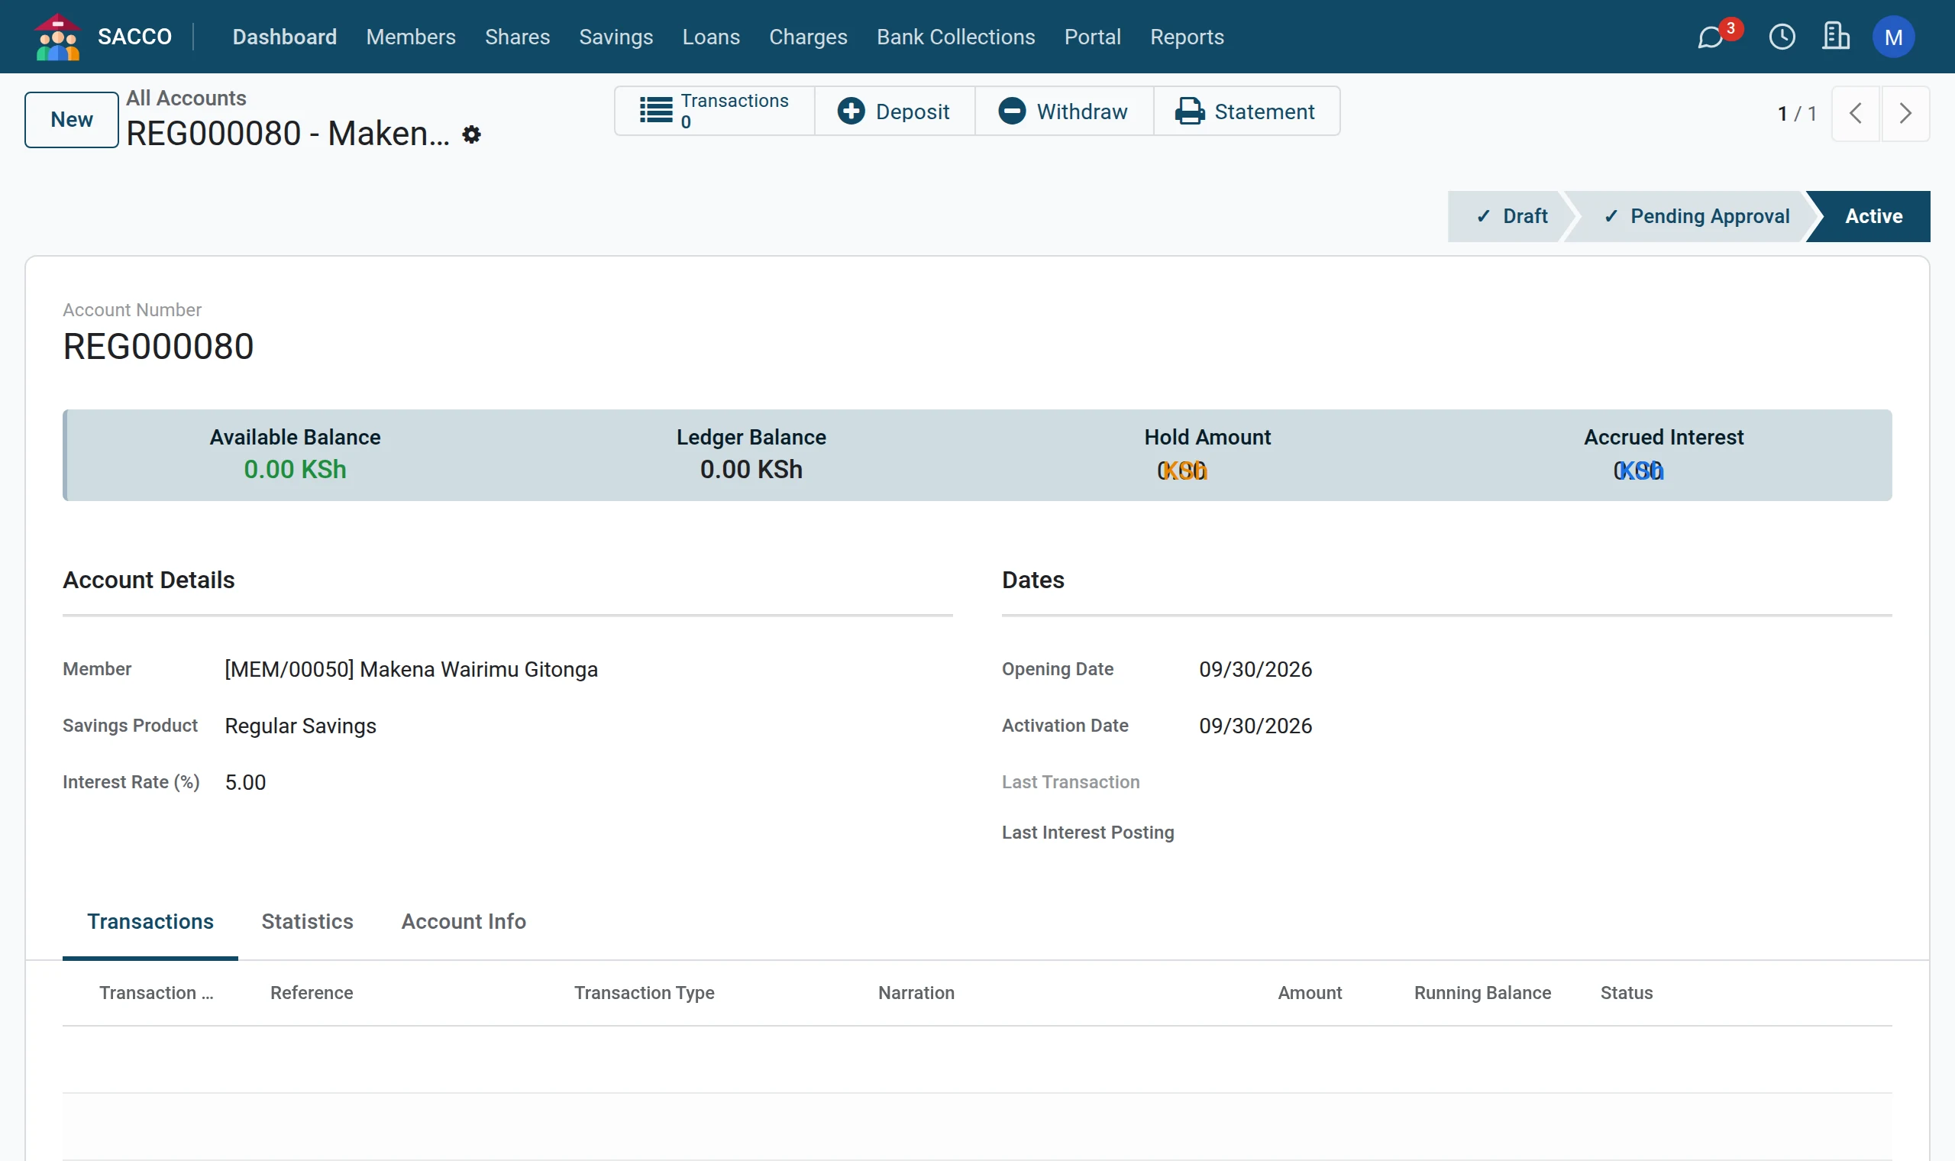
Task: Open the All Accounts breadcrumb
Action: [x=186, y=98]
